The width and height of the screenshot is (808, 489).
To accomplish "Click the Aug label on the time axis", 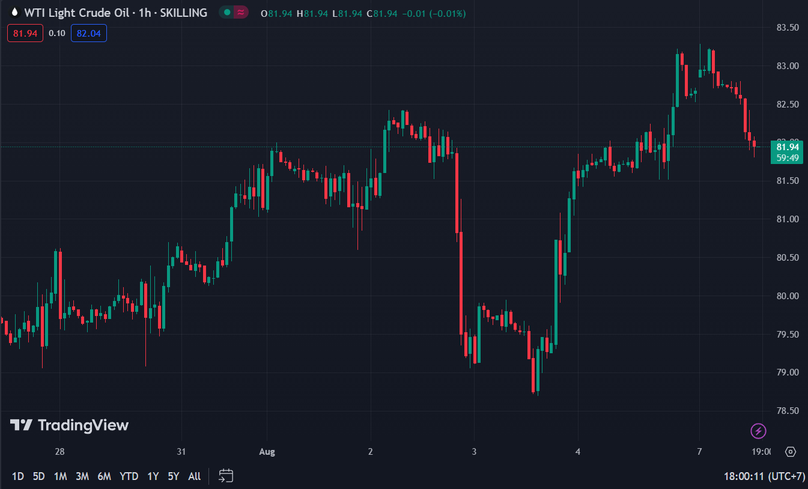I will tap(267, 452).
